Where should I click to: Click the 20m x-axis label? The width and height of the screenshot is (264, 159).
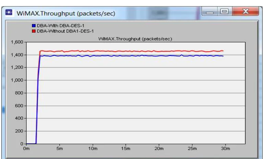(x=159, y=149)
